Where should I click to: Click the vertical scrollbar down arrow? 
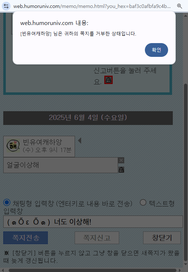(x=186, y=264)
